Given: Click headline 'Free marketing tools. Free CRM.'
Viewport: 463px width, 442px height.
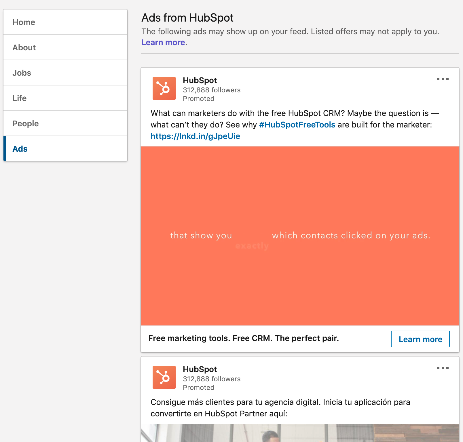Looking at the screenshot, I should pyautogui.click(x=244, y=338).
